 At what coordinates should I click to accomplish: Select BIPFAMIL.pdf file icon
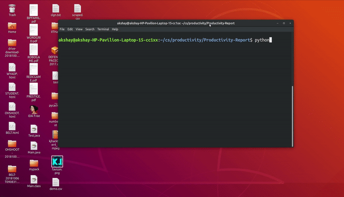34,10
